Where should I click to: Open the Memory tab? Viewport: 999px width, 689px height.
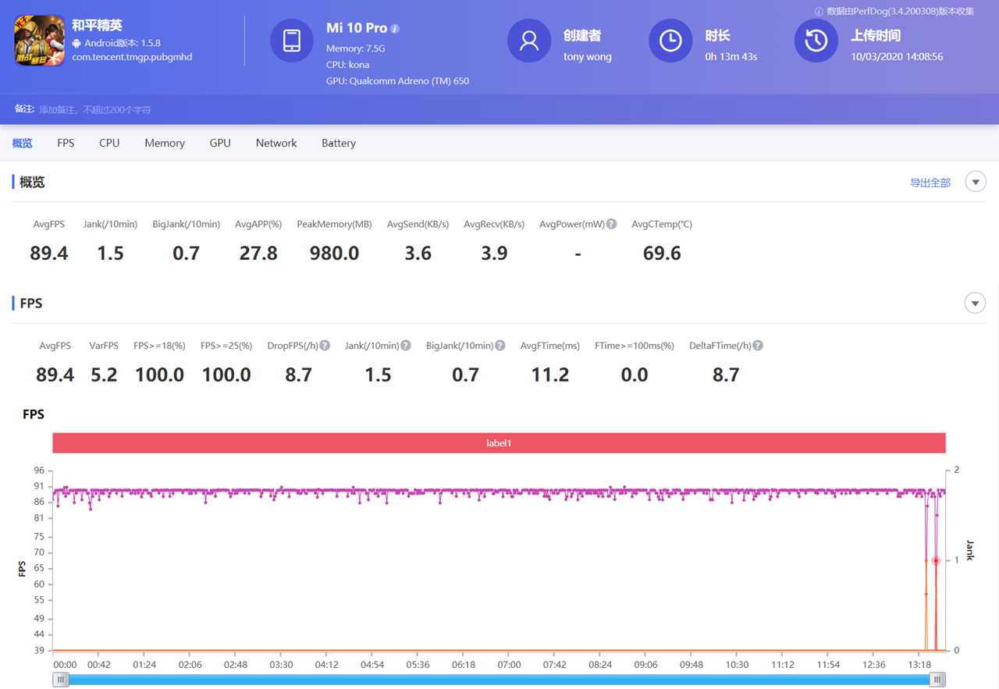coord(165,143)
